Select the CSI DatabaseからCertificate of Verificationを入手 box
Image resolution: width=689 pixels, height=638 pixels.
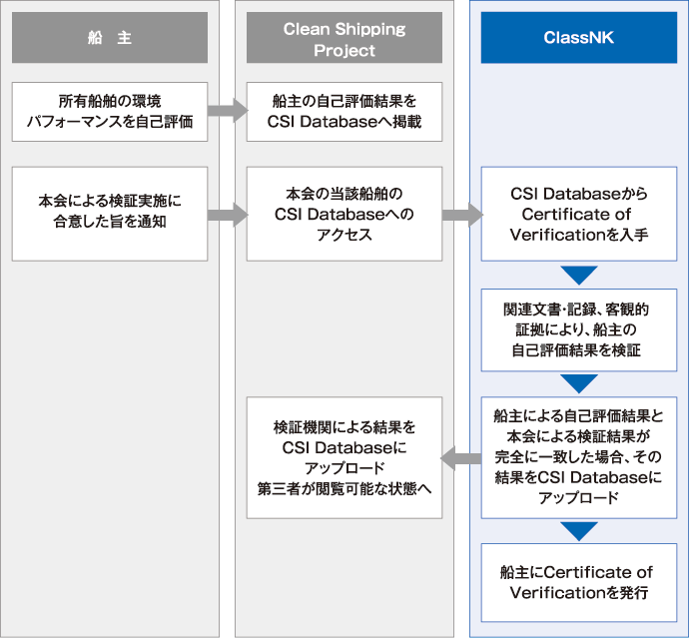tap(579, 214)
